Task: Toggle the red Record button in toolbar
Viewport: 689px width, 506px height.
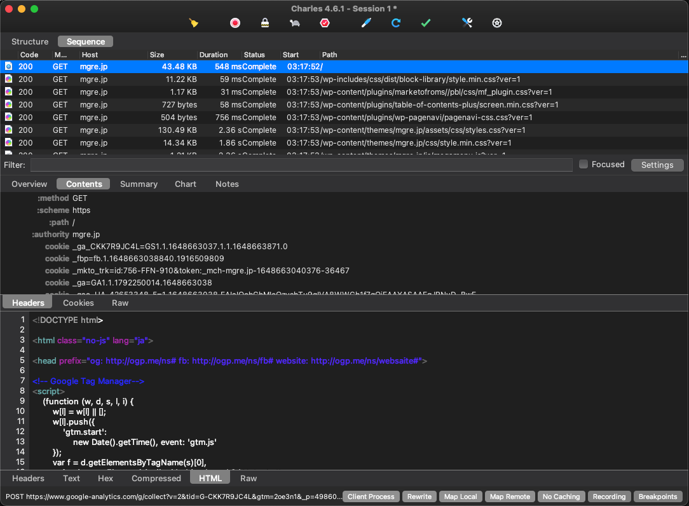Action: pos(235,23)
